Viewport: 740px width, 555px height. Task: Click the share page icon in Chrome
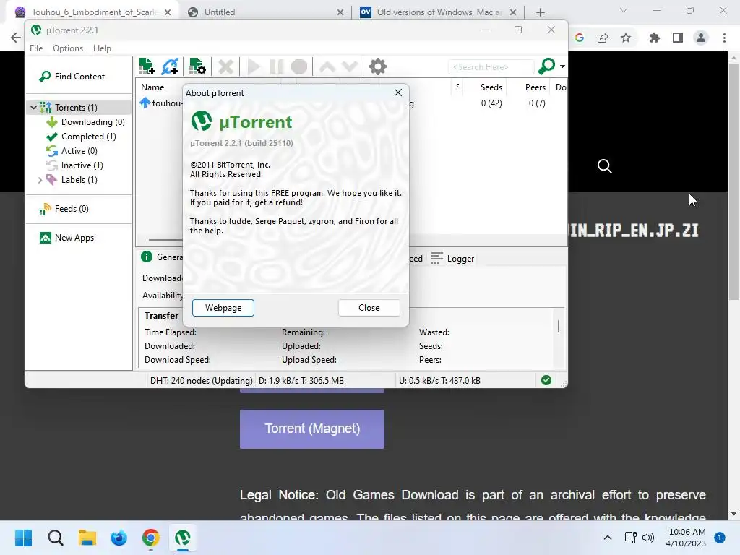[603, 38]
